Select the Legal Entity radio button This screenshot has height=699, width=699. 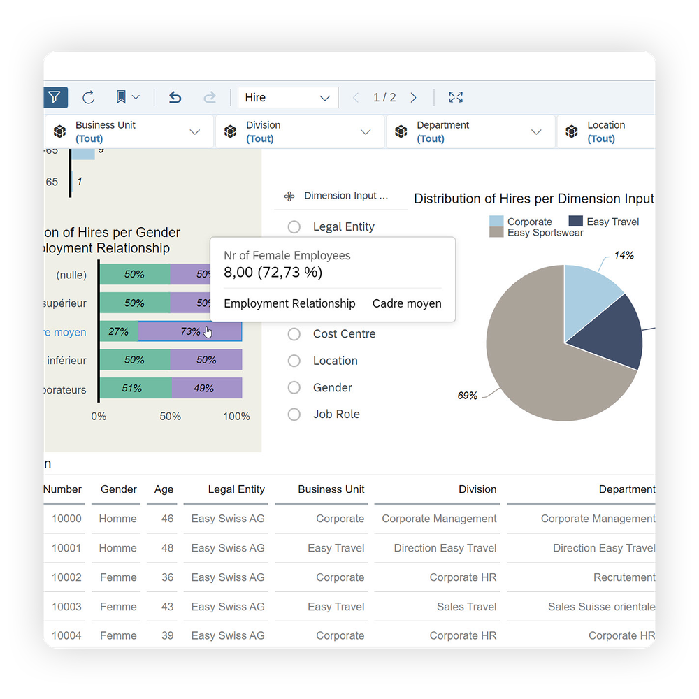294,226
